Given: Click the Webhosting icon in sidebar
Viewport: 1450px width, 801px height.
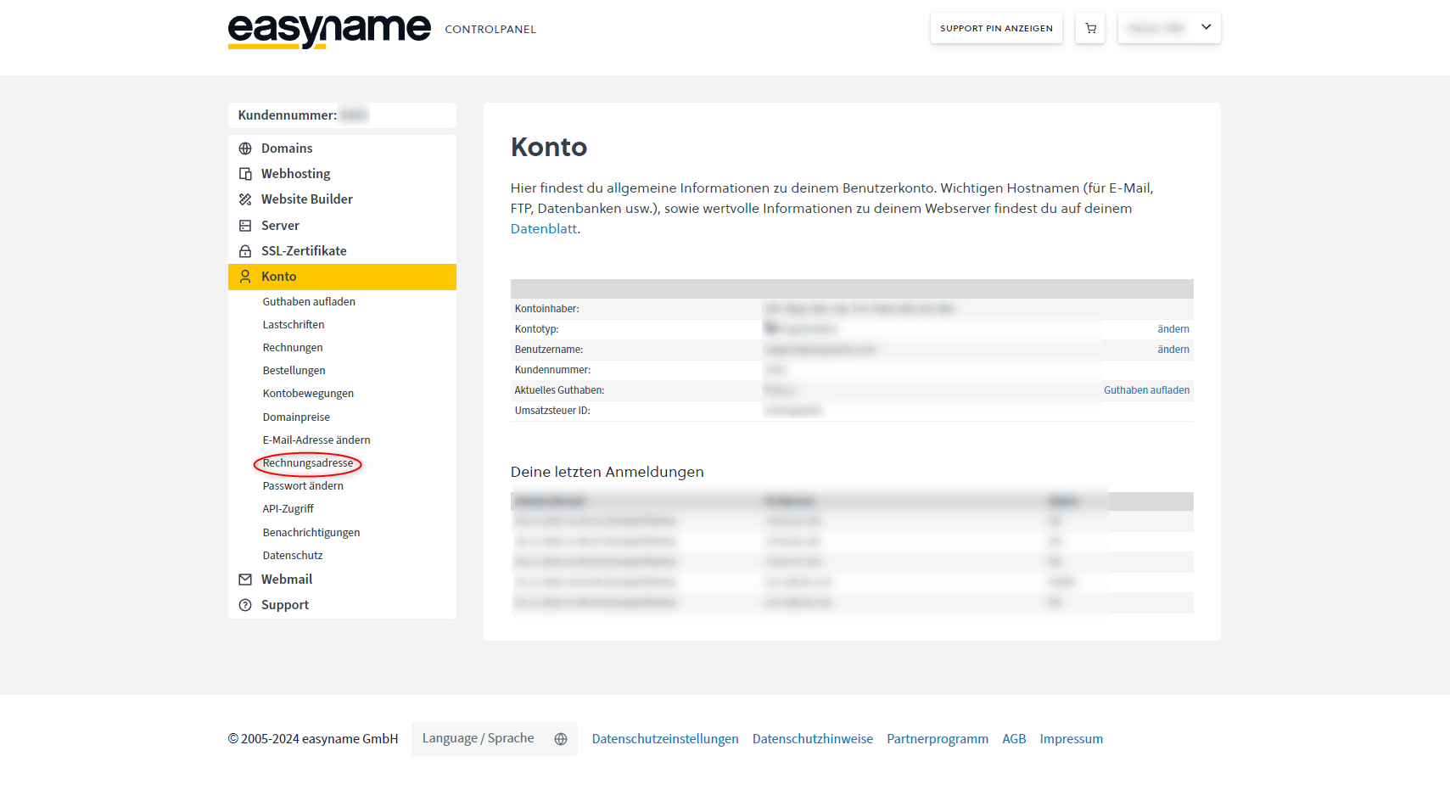Looking at the screenshot, I should (x=245, y=174).
